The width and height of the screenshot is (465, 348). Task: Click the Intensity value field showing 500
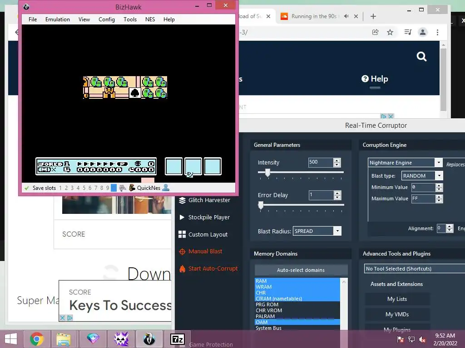(x=321, y=162)
